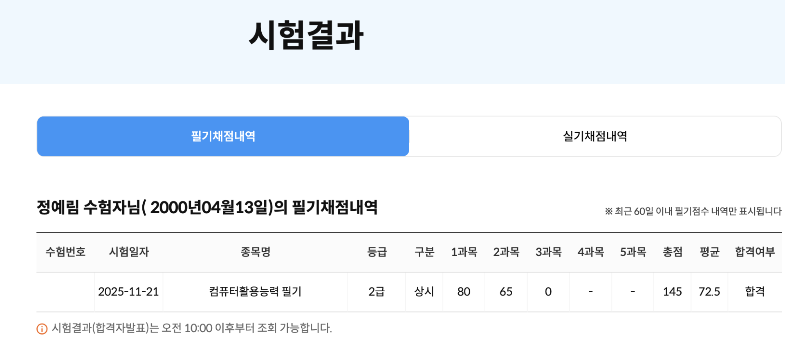Image resolution: width=785 pixels, height=344 pixels.
Task: Click the 1과목 column header
Action: point(464,252)
